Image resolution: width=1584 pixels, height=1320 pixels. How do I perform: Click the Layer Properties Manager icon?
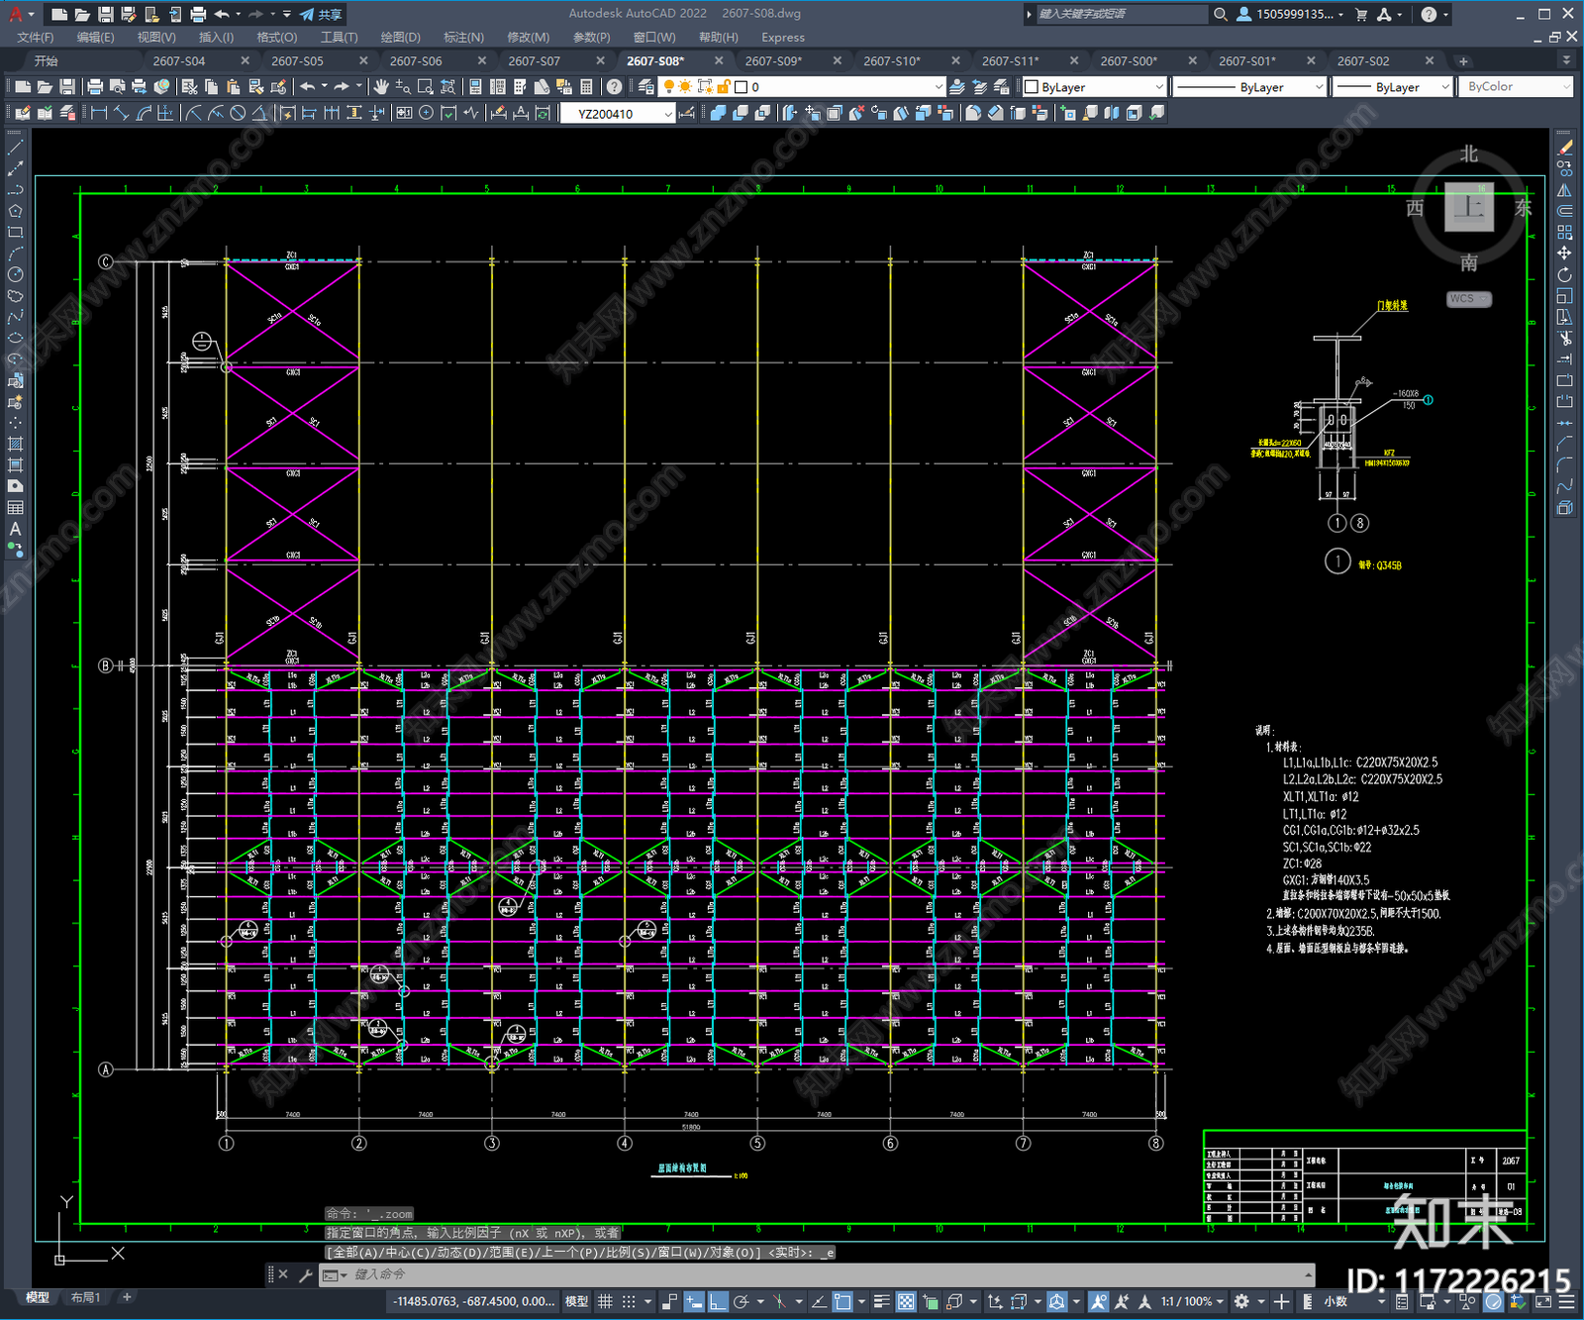click(x=645, y=87)
